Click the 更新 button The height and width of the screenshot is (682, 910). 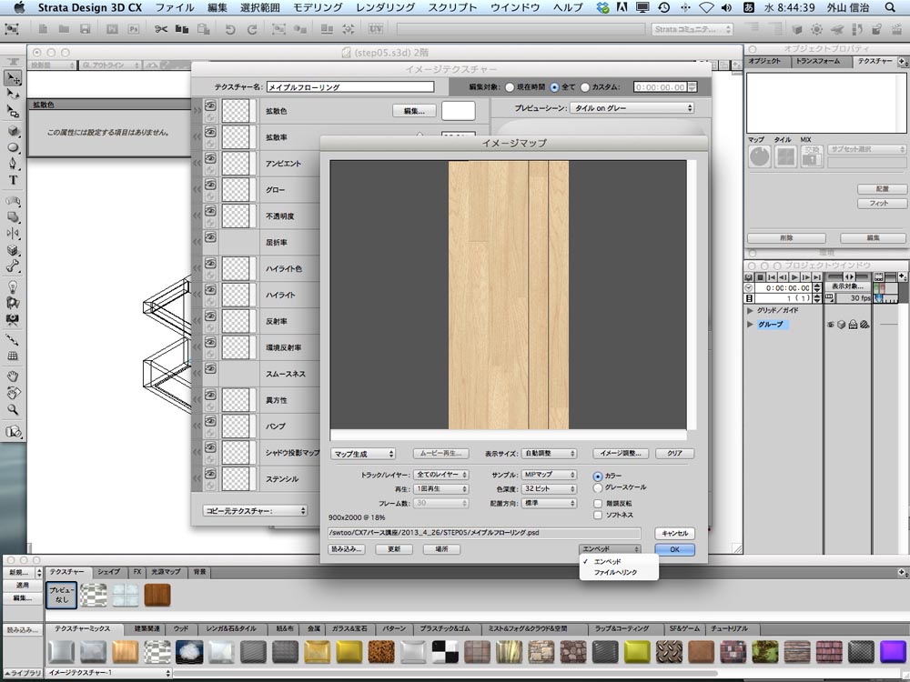tap(394, 548)
